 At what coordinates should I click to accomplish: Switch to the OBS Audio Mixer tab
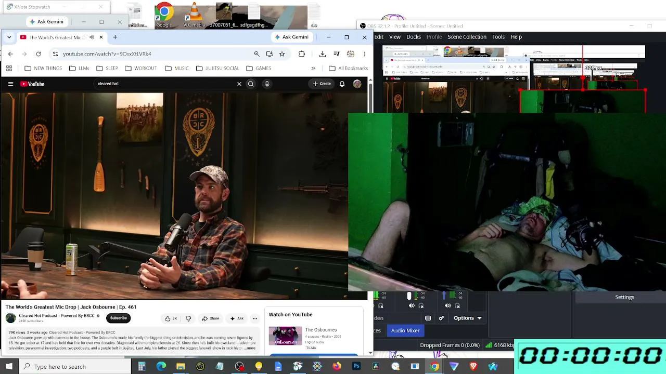pyautogui.click(x=405, y=330)
